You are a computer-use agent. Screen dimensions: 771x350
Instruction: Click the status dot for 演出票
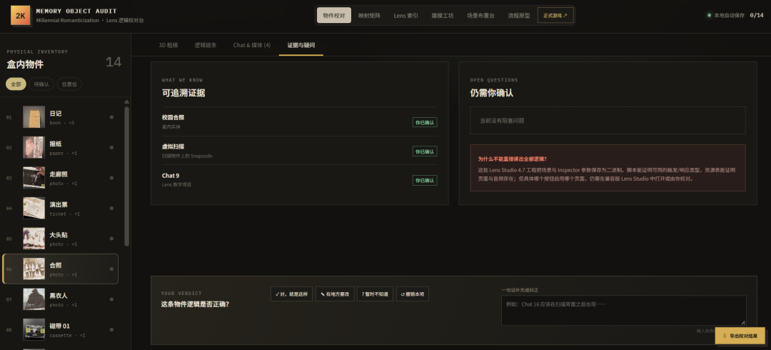pyautogui.click(x=111, y=209)
